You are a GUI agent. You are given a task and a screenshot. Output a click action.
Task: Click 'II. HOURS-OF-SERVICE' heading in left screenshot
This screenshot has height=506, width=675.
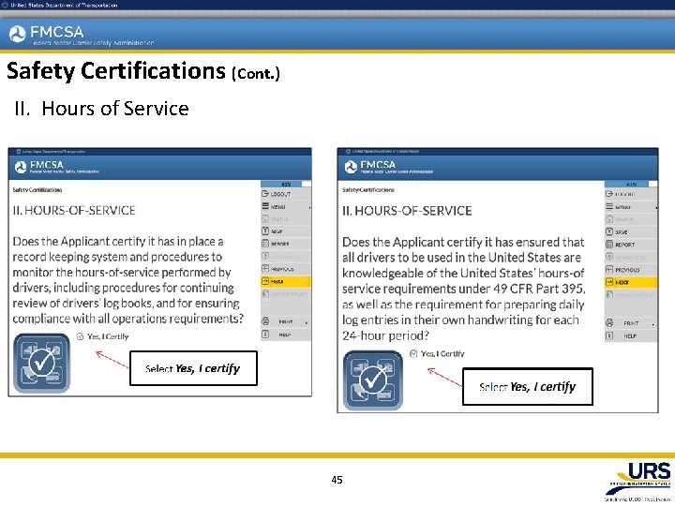tap(74, 211)
